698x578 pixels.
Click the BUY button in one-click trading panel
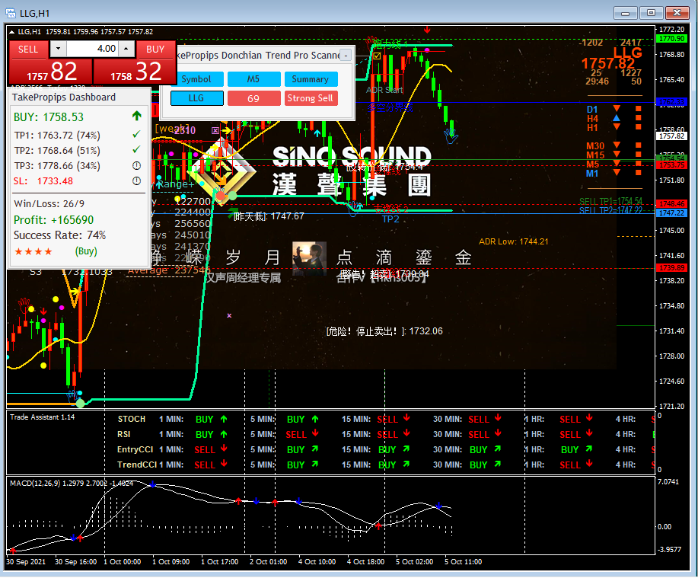coord(155,49)
